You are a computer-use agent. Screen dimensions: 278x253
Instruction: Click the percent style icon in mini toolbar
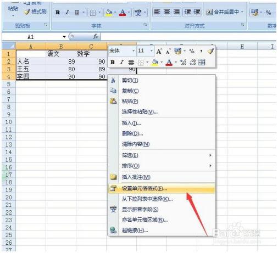pyautogui.click(x=192, y=51)
